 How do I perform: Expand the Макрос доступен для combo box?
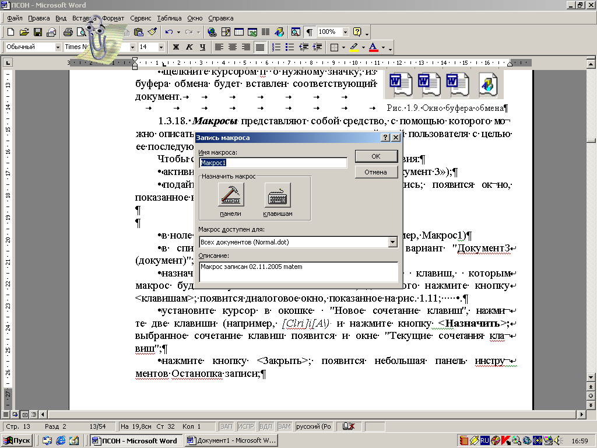point(392,242)
